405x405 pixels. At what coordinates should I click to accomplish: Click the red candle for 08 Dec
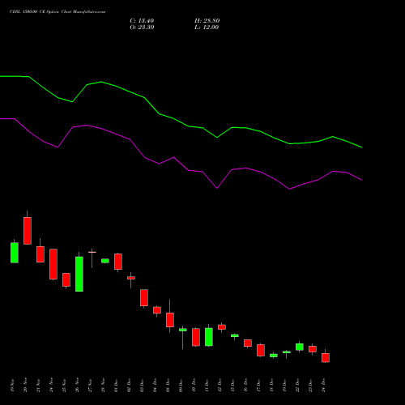click(170, 320)
